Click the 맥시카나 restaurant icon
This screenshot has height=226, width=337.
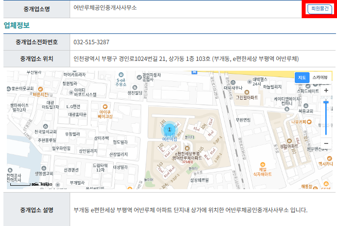(329, 159)
